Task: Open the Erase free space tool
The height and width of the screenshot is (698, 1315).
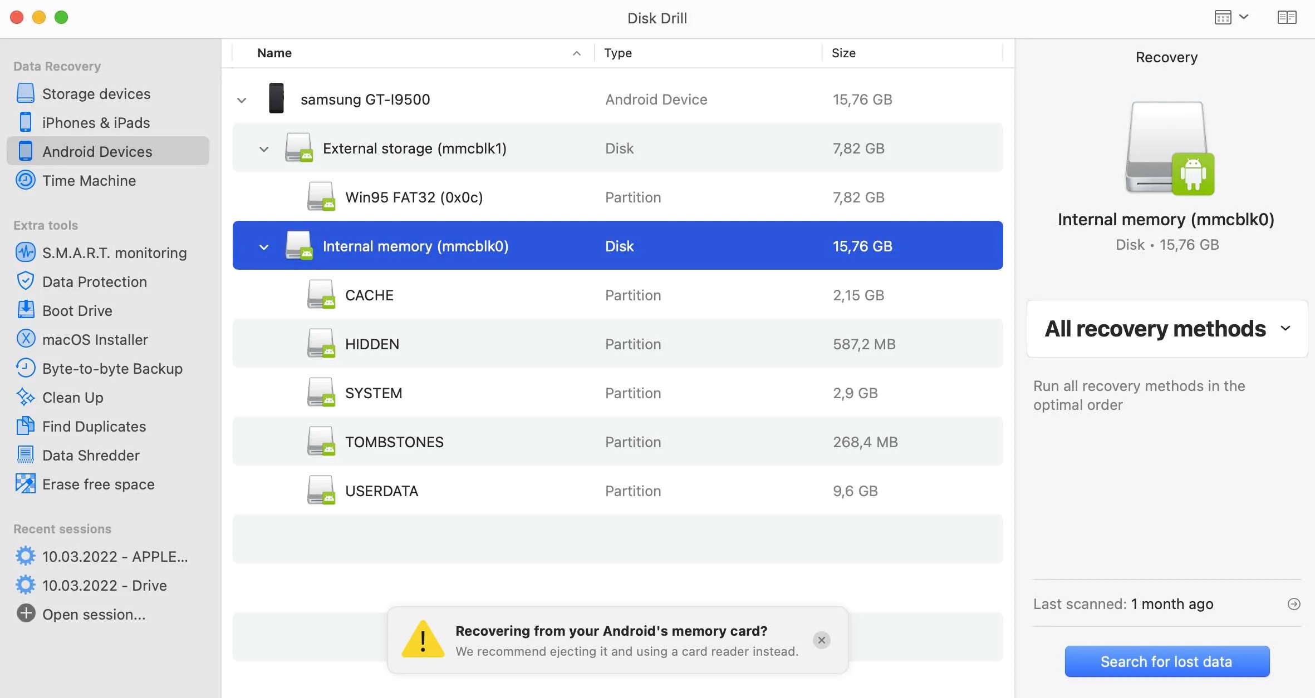Action: coord(99,484)
